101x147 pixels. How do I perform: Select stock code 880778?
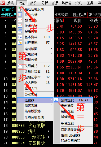pyautogui.click(x=18, y=126)
